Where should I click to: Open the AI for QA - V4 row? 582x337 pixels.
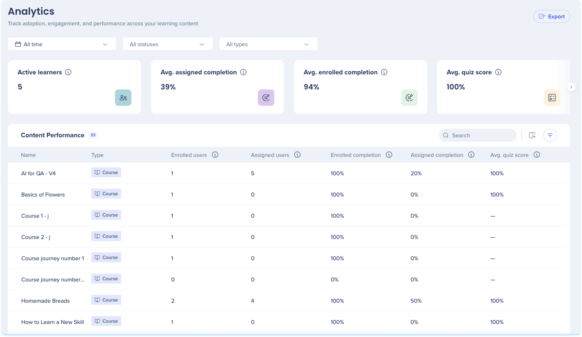[x=287, y=173]
